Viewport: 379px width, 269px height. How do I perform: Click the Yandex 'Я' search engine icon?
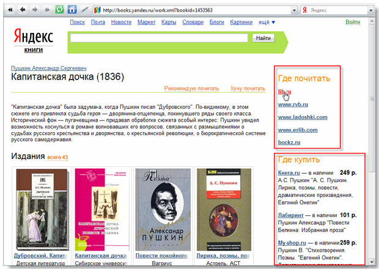pos(305,10)
